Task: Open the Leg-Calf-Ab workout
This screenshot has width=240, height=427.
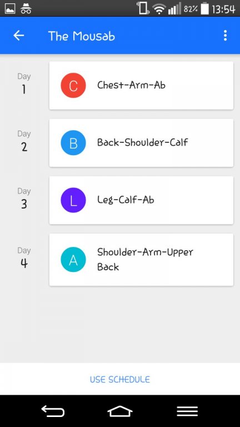Action: tap(141, 200)
